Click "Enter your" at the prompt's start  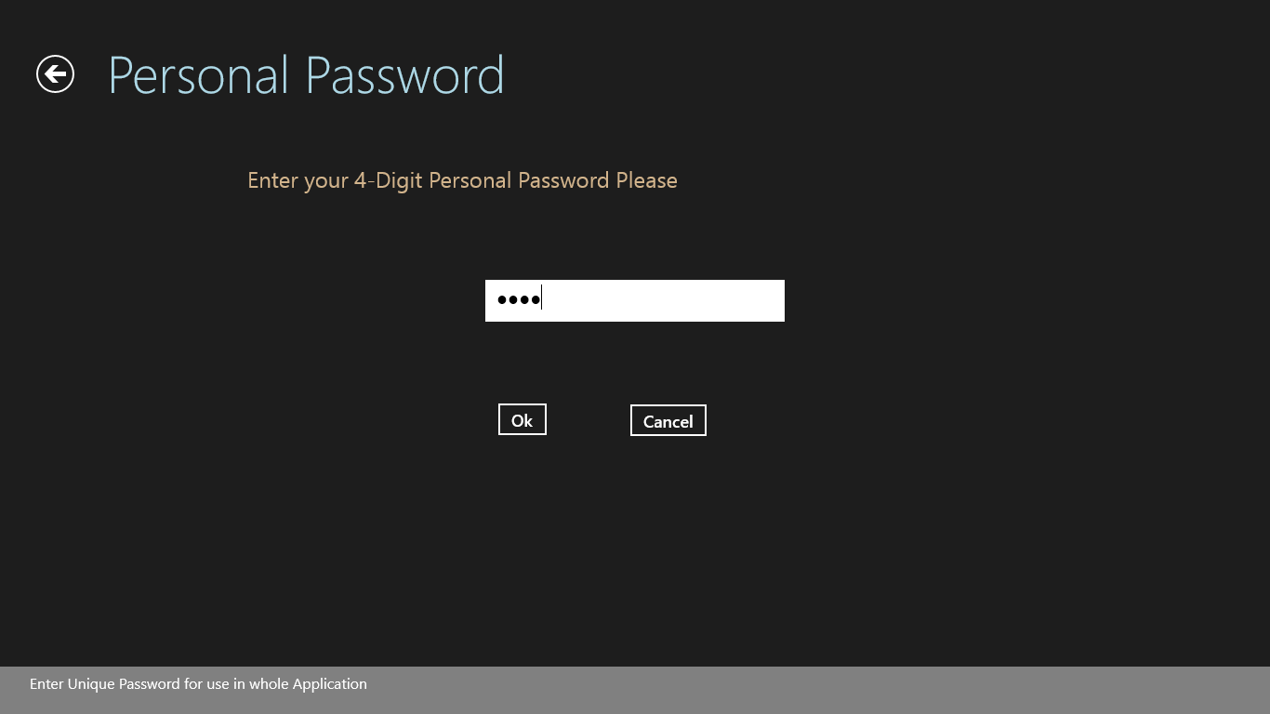pyautogui.click(x=298, y=180)
